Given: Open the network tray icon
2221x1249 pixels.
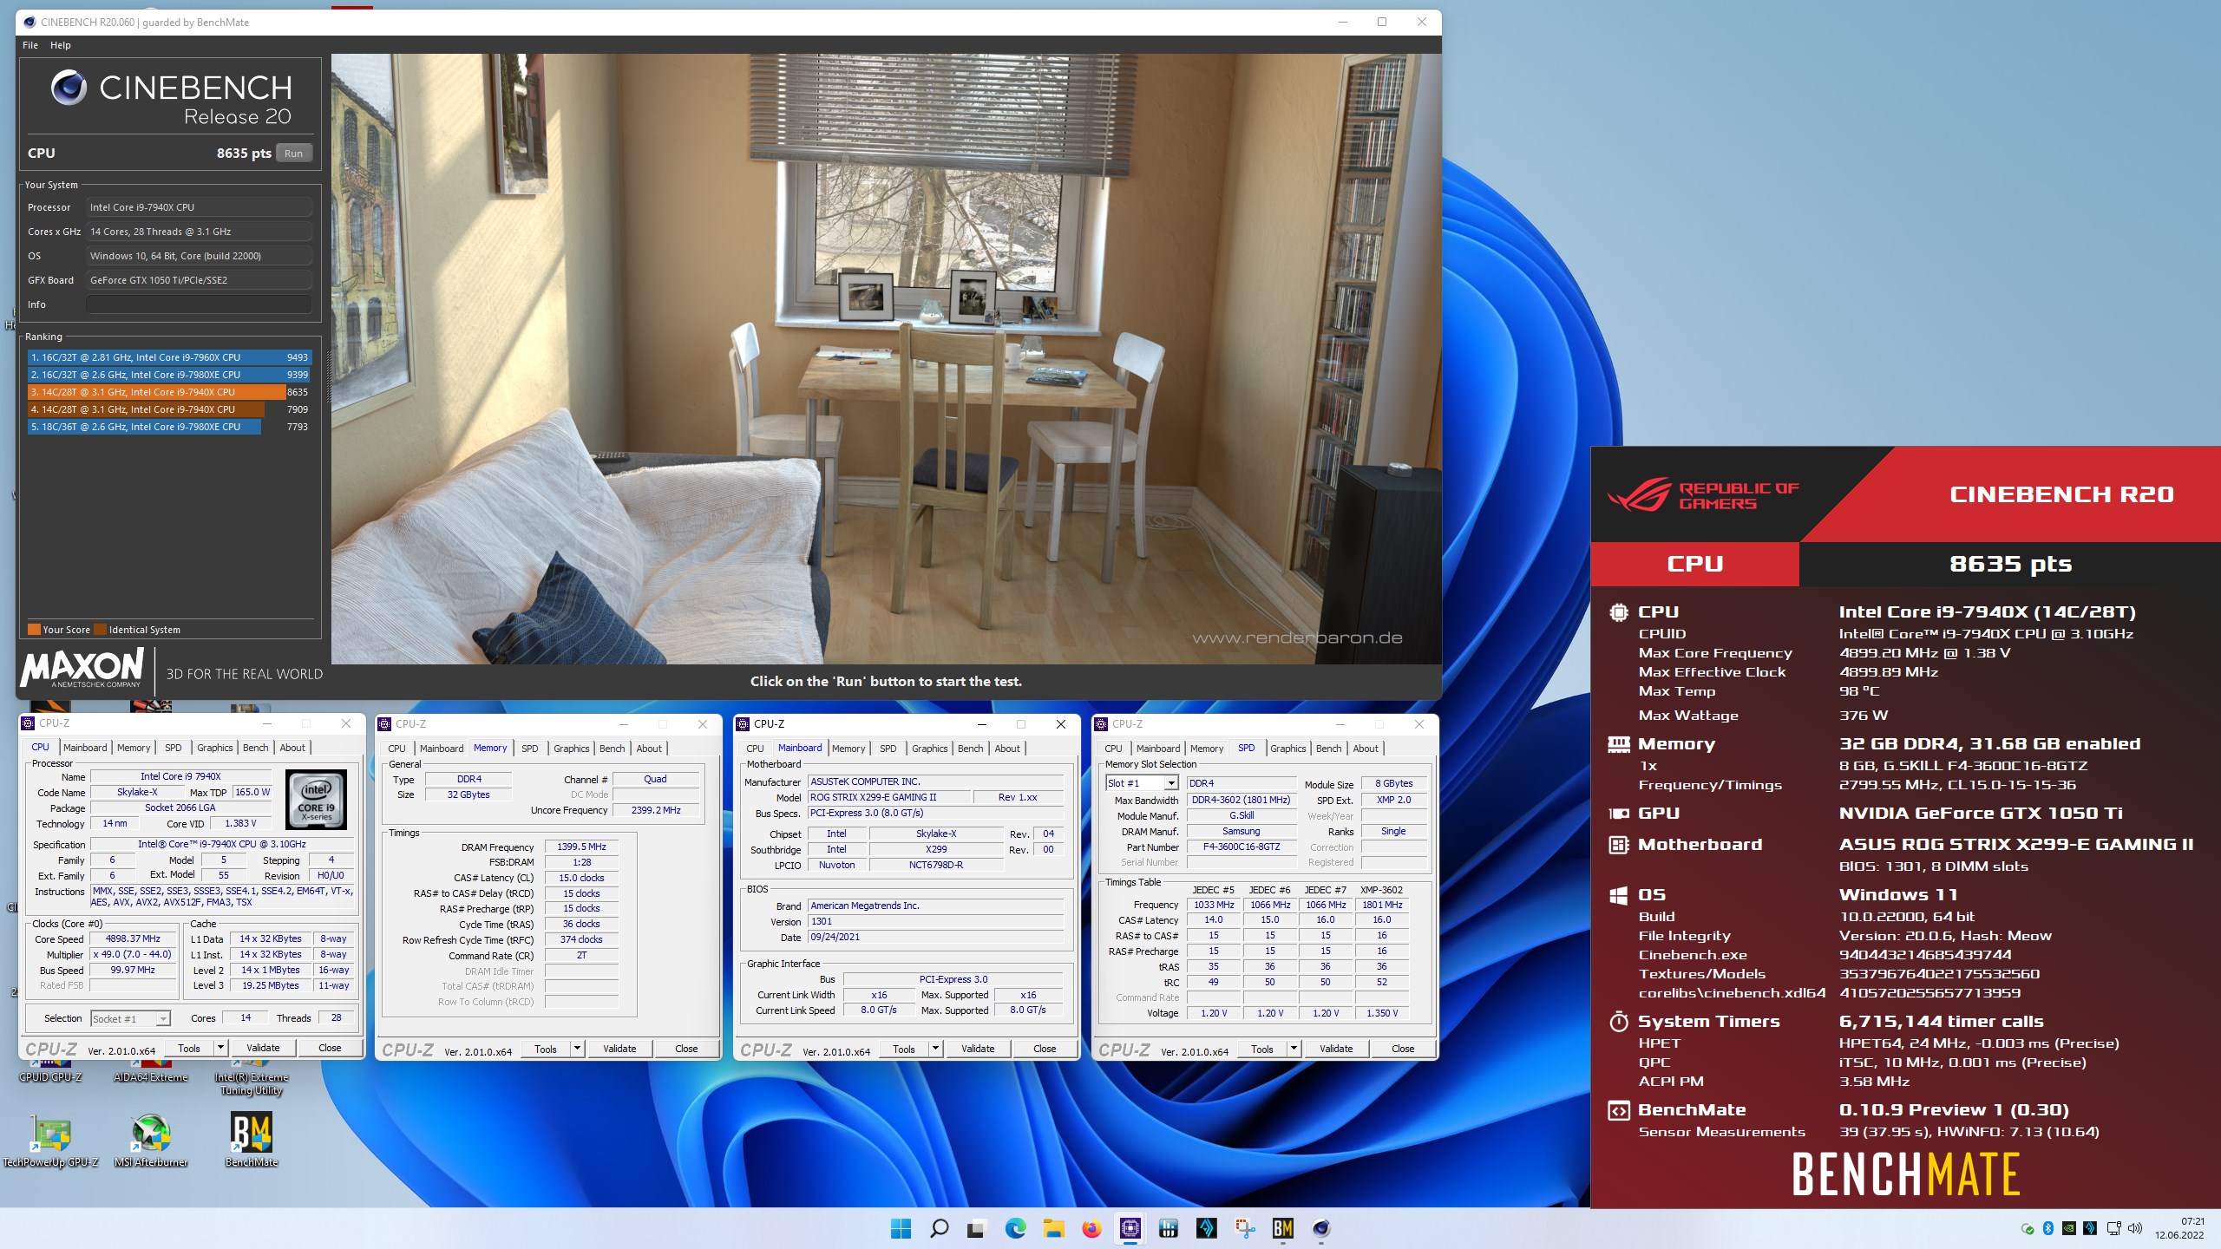Looking at the screenshot, I should [x=2113, y=1228].
